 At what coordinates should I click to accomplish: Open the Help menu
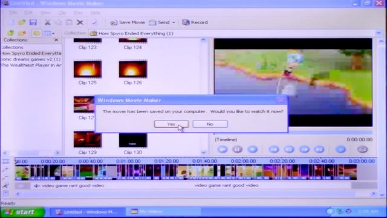coord(96,13)
